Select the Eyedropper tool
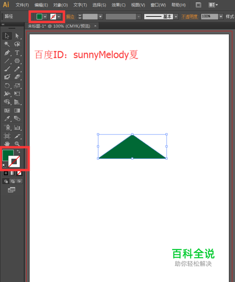The image size is (235, 282). click(x=7, y=118)
